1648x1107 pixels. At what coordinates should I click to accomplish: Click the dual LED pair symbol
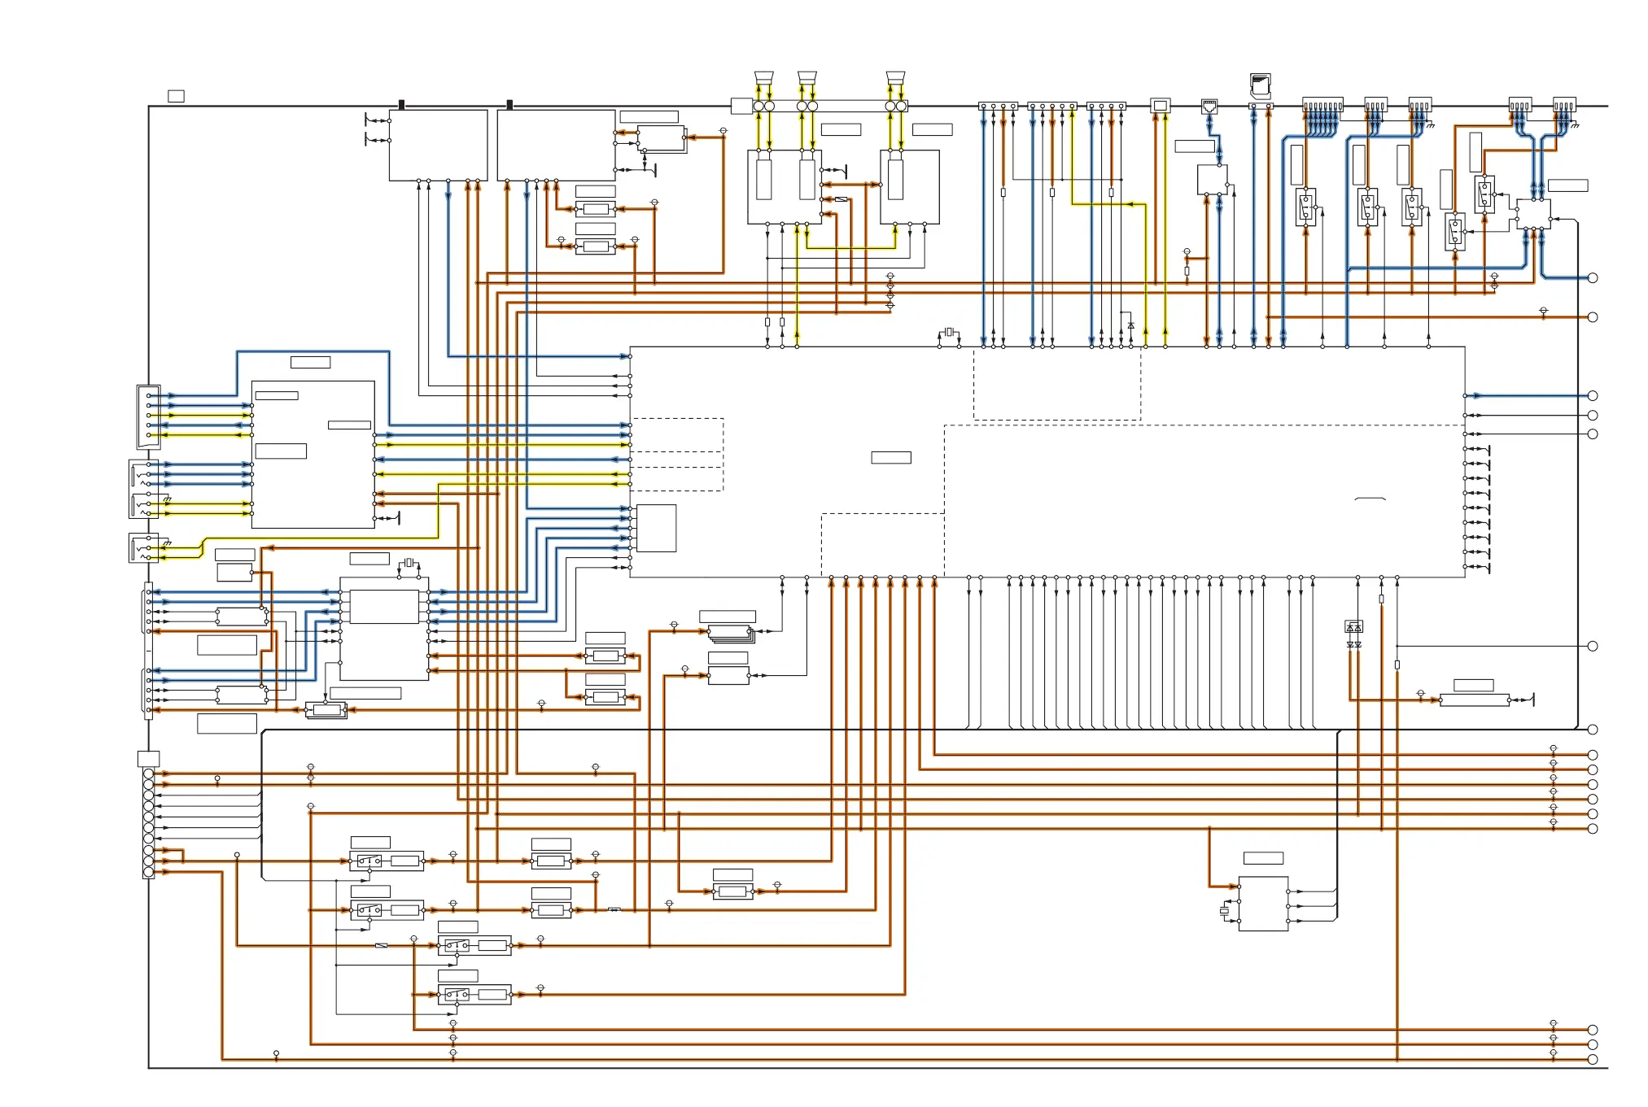click(x=1353, y=627)
